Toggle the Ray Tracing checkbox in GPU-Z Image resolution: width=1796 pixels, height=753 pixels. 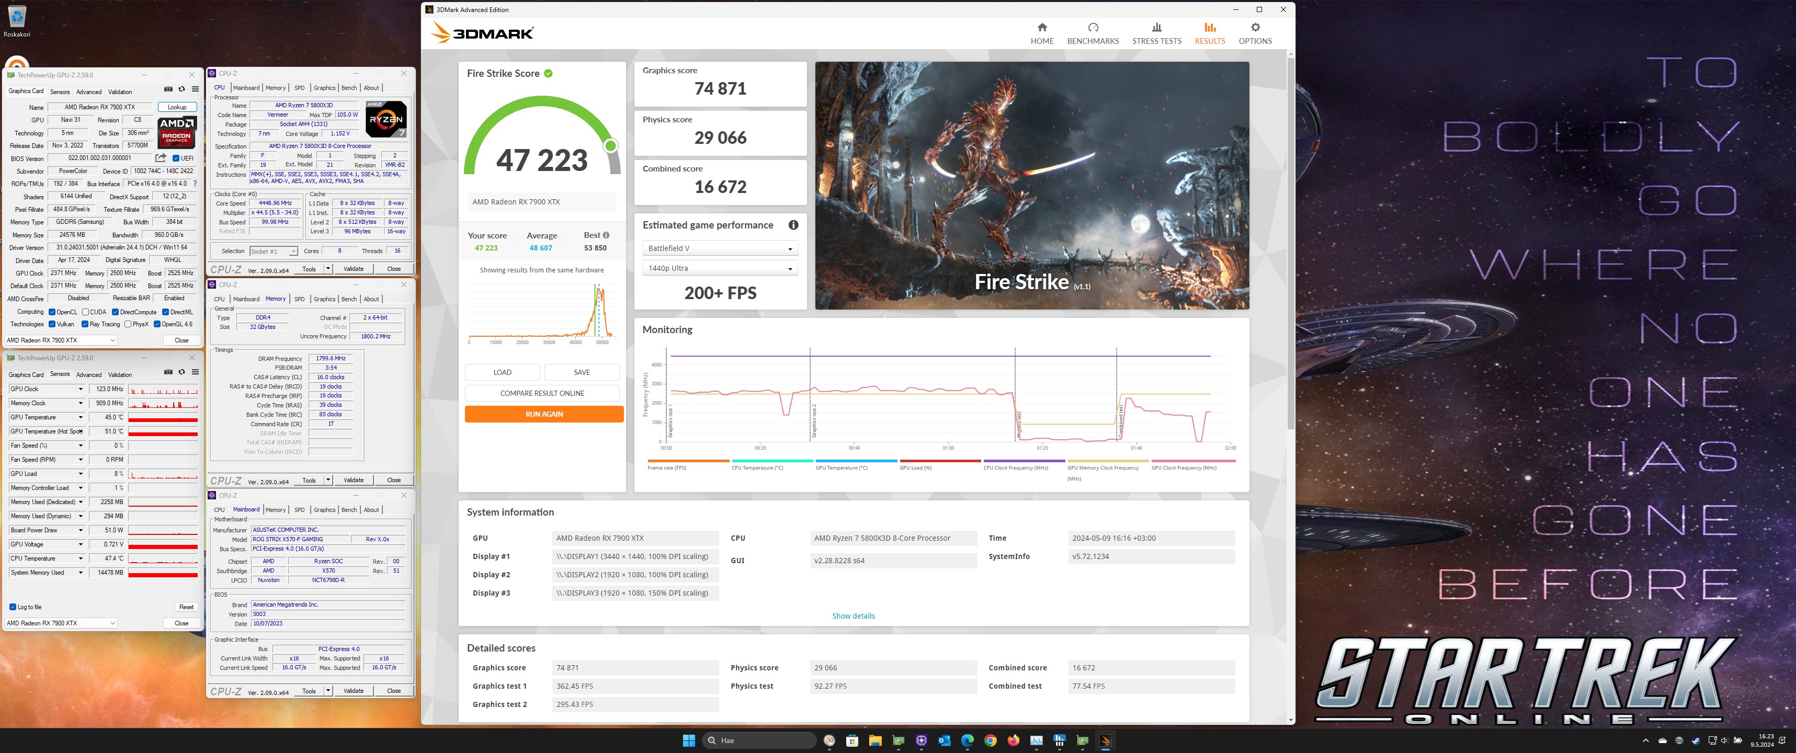coord(85,324)
